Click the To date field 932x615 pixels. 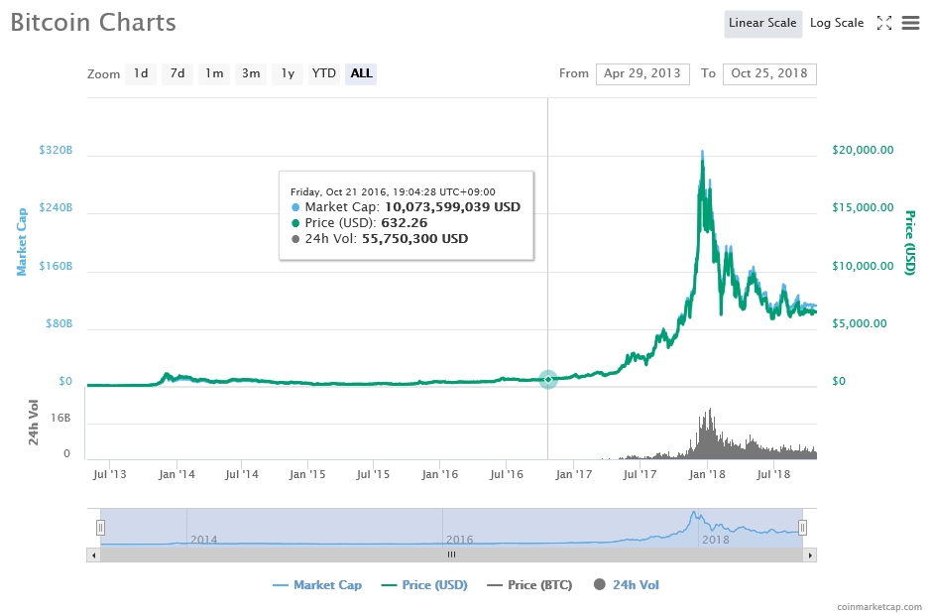[769, 73]
